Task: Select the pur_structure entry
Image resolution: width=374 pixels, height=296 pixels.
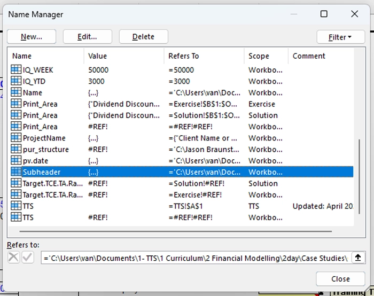Action: (x=182, y=149)
